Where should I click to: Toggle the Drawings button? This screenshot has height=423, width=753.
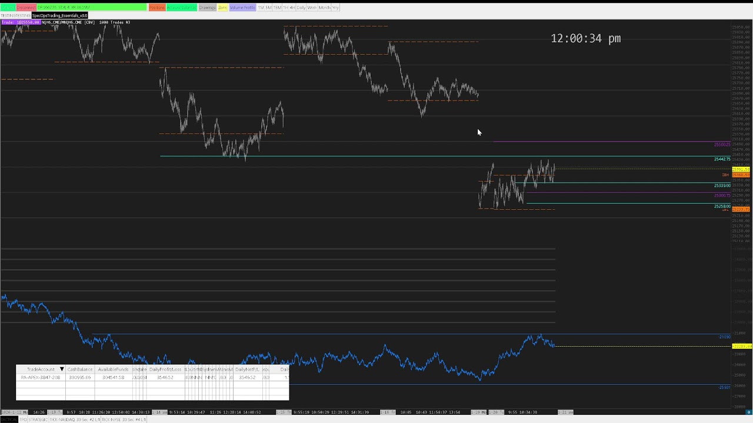[x=207, y=8]
